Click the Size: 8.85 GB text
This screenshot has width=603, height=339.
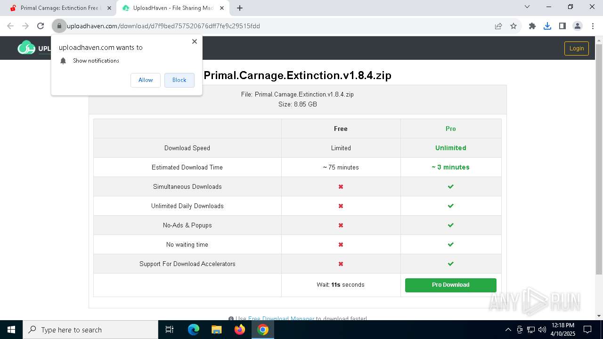(x=297, y=104)
